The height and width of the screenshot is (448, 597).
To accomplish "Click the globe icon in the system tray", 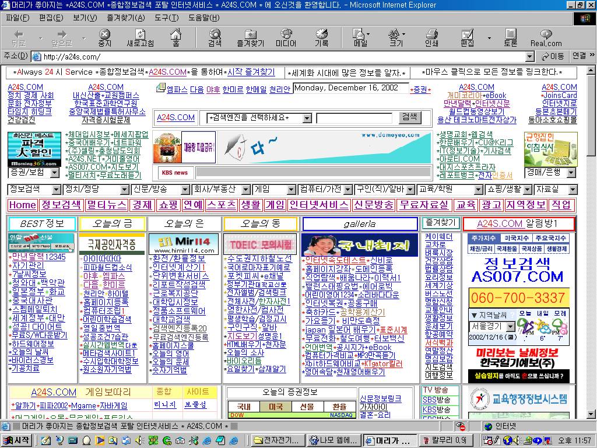I will pos(507,440).
